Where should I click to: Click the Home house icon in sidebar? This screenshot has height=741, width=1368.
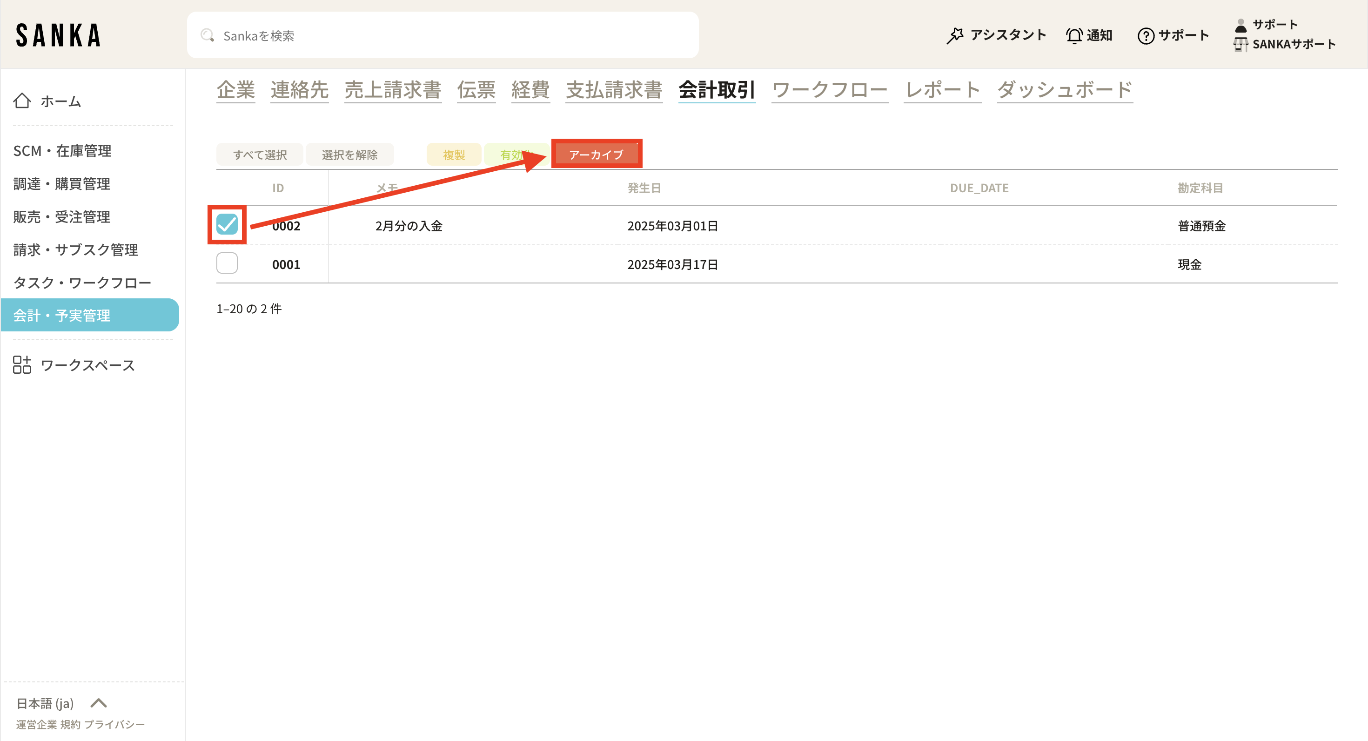pos(22,101)
